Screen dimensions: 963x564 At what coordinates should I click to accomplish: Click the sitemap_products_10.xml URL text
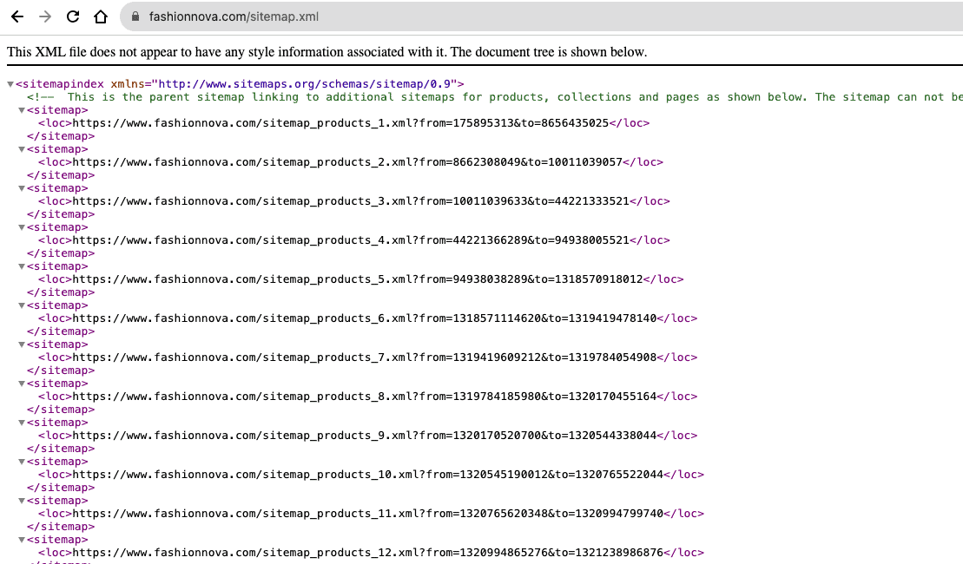click(368, 475)
